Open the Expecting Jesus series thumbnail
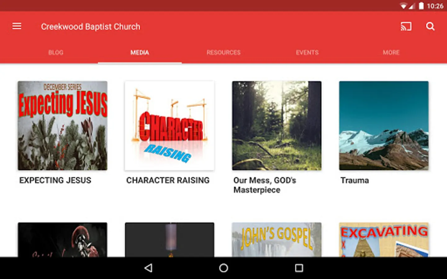The image size is (447, 279). [x=62, y=126]
